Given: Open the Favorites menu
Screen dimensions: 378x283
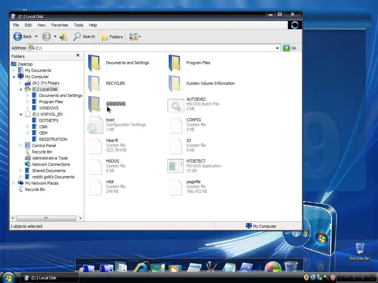Looking at the screenshot, I should pyautogui.click(x=59, y=25).
